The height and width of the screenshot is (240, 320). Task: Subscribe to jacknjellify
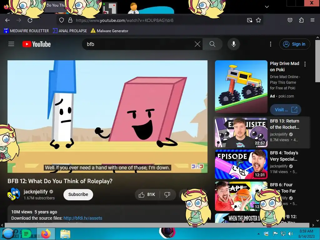(78, 194)
